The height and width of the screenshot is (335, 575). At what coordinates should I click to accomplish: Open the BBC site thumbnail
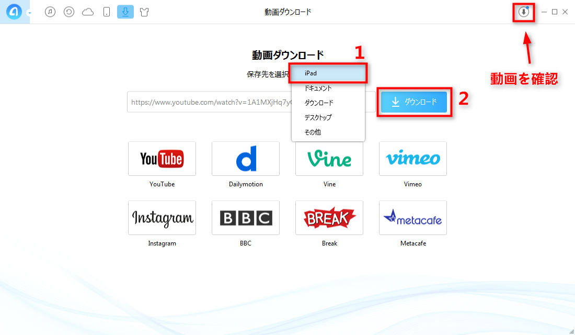[x=246, y=218]
